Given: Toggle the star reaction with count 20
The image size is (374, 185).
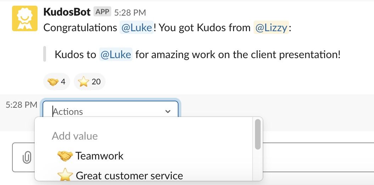Looking at the screenshot, I should click(90, 82).
